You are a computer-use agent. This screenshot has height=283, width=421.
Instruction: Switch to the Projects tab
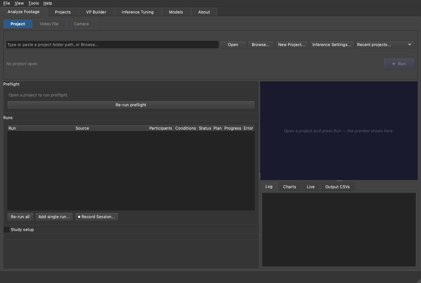[63, 12]
